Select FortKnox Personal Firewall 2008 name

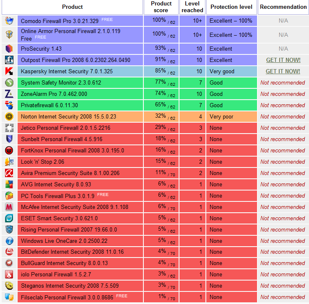point(73,150)
